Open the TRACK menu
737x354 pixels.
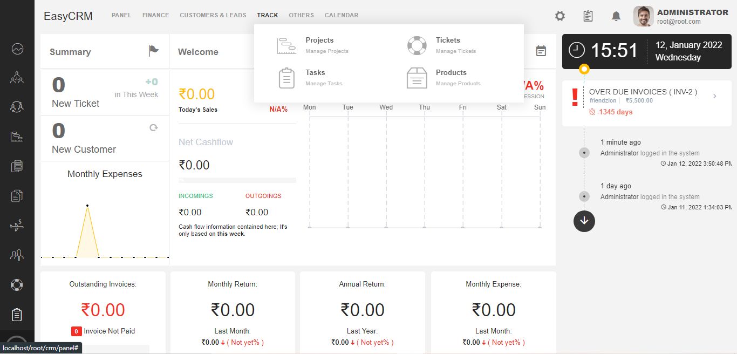(x=268, y=15)
